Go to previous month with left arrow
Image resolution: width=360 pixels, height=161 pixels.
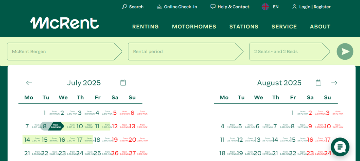29,83
